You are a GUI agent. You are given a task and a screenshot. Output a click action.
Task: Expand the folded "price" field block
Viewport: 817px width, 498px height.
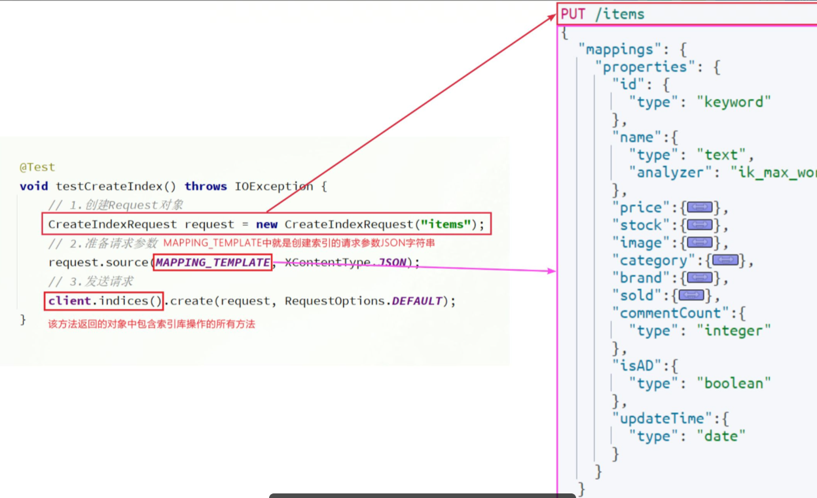tap(699, 208)
